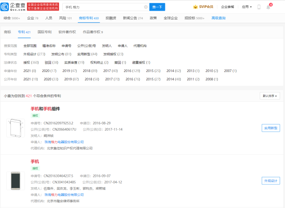The image size is (285, 208).
Task: Filter by 外观设计 (273) patent type
Action: (34, 54)
